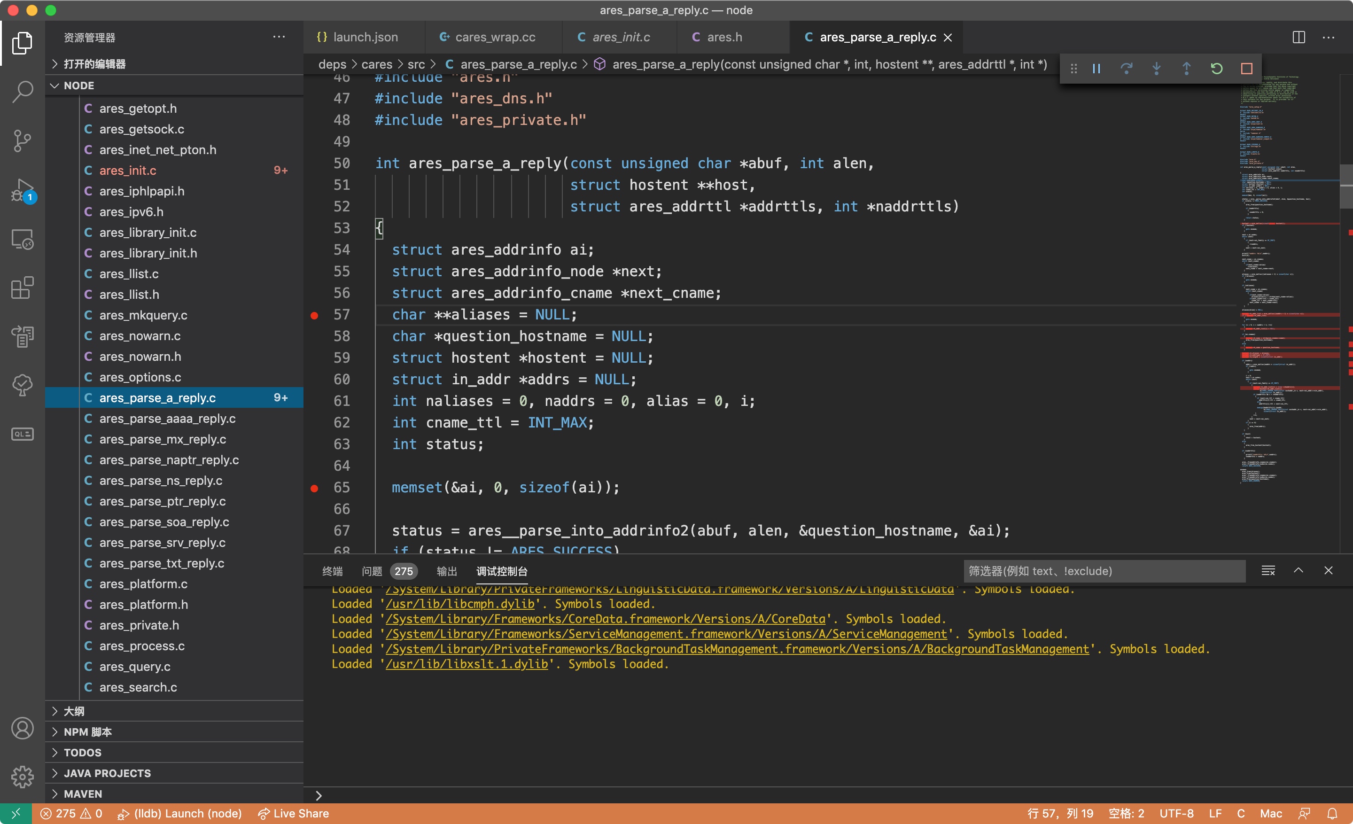Click the Step Over debug button
Viewport: 1353px width, 824px height.
tap(1126, 69)
